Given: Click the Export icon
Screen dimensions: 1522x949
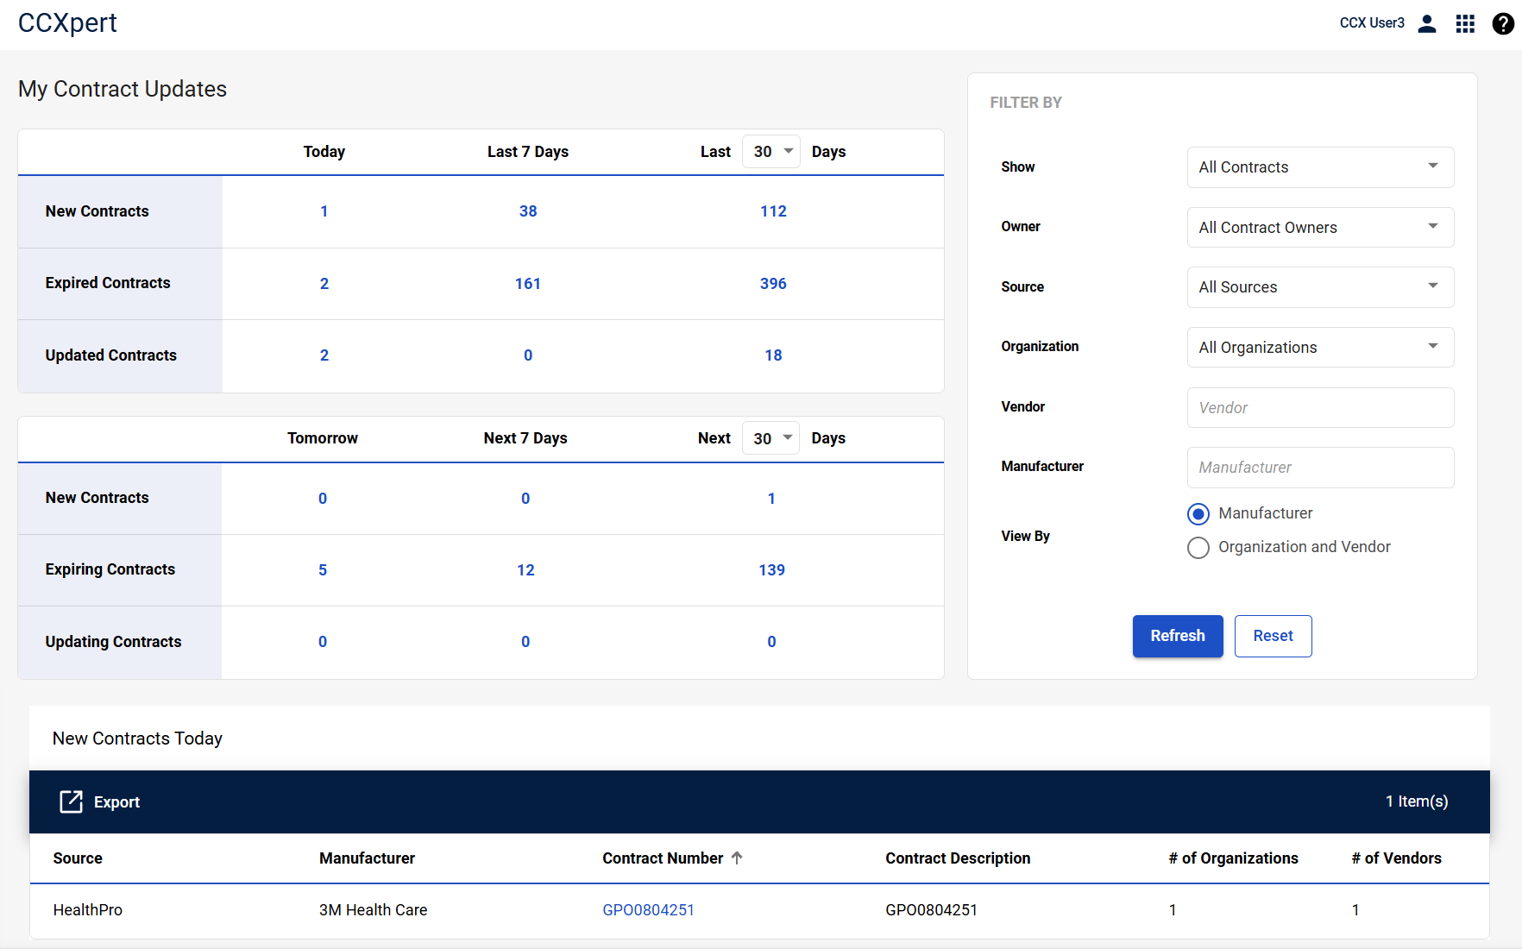Looking at the screenshot, I should (71, 801).
